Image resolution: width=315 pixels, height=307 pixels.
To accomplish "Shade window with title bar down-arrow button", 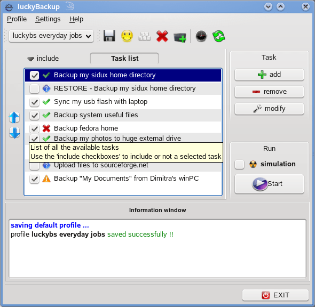I will coord(268,7).
